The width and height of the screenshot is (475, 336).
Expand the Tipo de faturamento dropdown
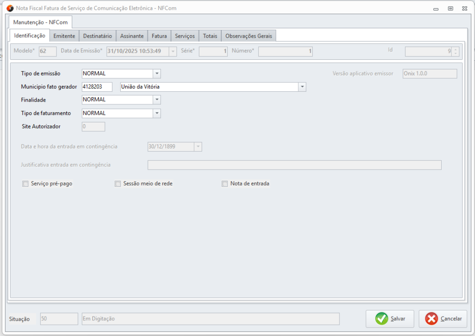157,113
